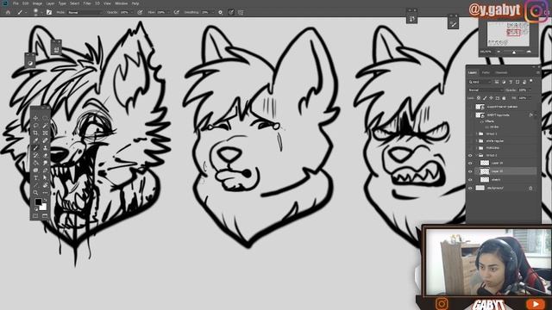552x310 pixels.
Task: Select the History Brush tool
Action: click(x=35, y=155)
